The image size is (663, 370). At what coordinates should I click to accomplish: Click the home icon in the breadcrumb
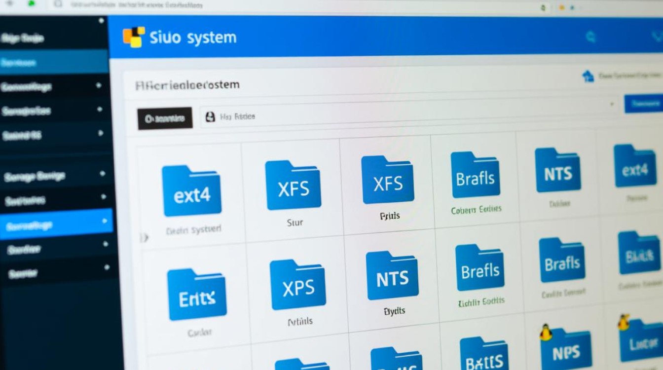(x=588, y=76)
